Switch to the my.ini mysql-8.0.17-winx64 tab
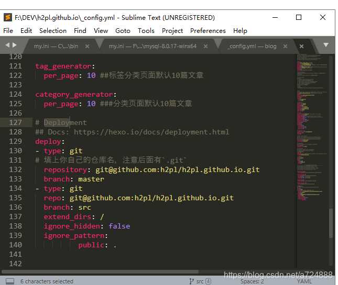The height and width of the screenshot is (285, 338). tap(152, 46)
